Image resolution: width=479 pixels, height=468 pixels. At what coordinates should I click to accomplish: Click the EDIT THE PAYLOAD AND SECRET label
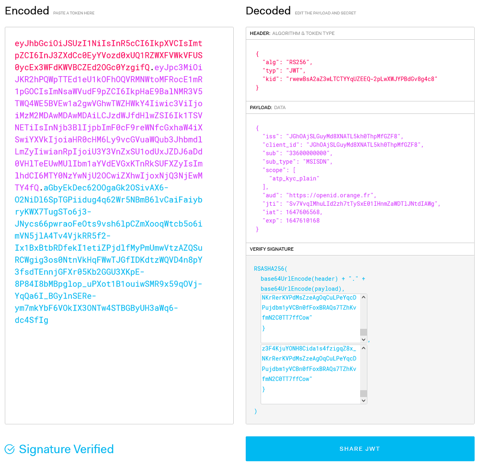[x=324, y=13]
